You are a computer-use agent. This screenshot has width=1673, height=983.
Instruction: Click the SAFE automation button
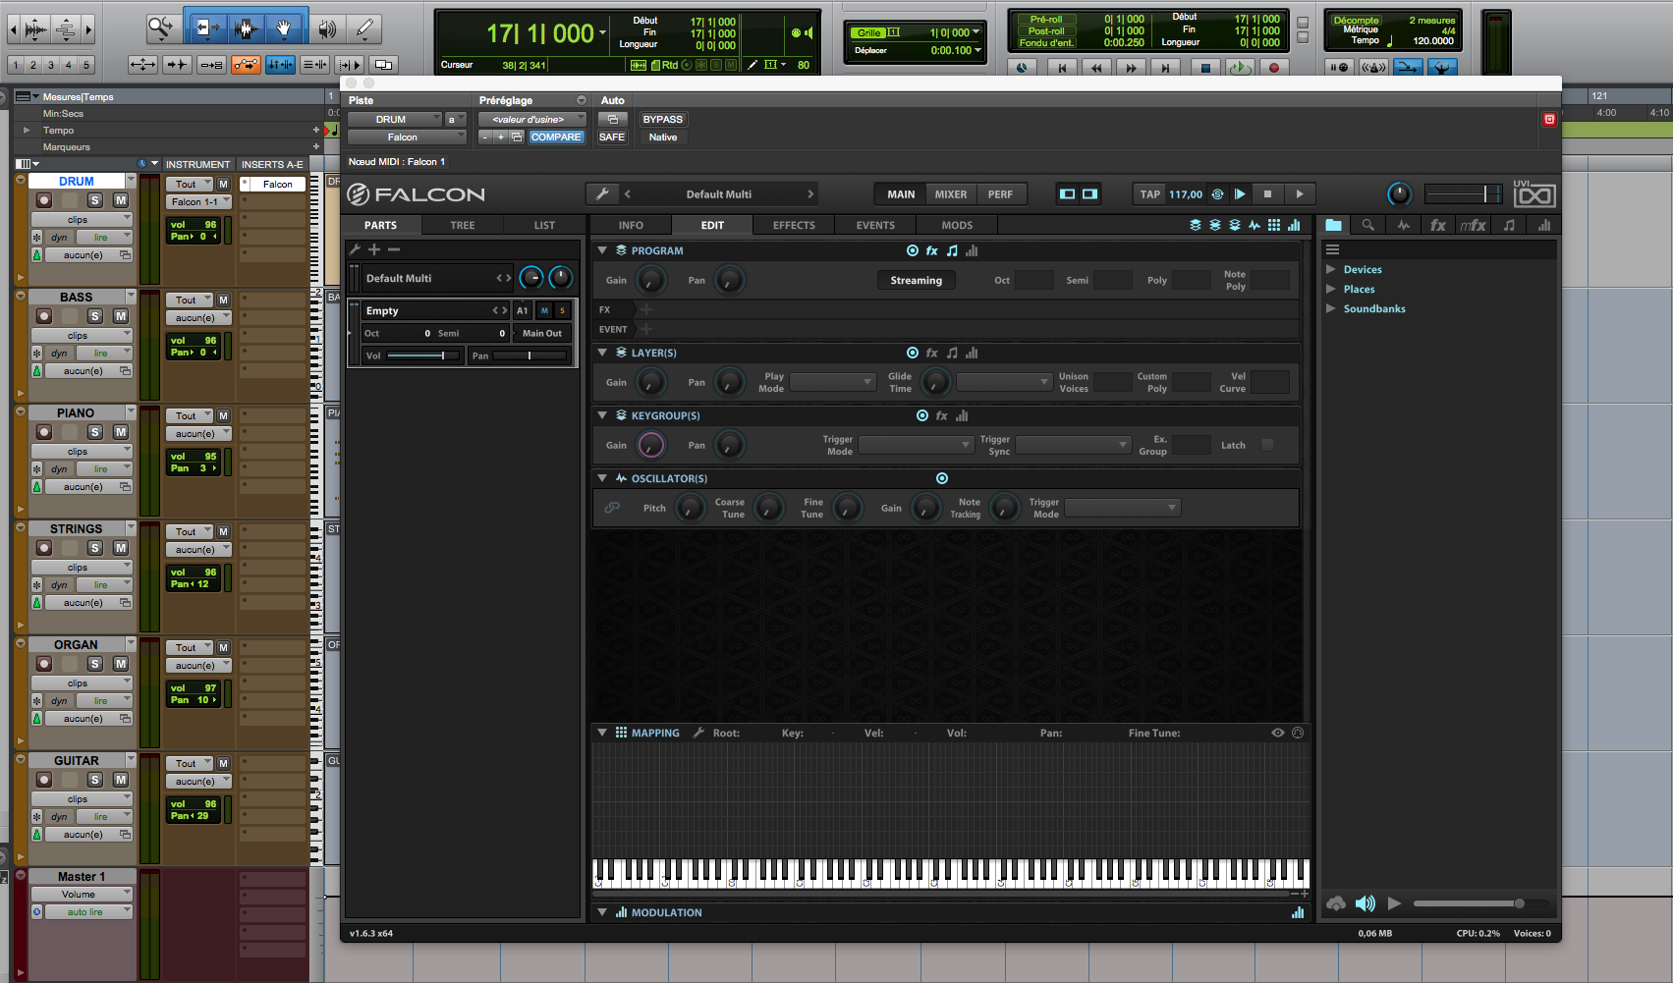pos(612,137)
